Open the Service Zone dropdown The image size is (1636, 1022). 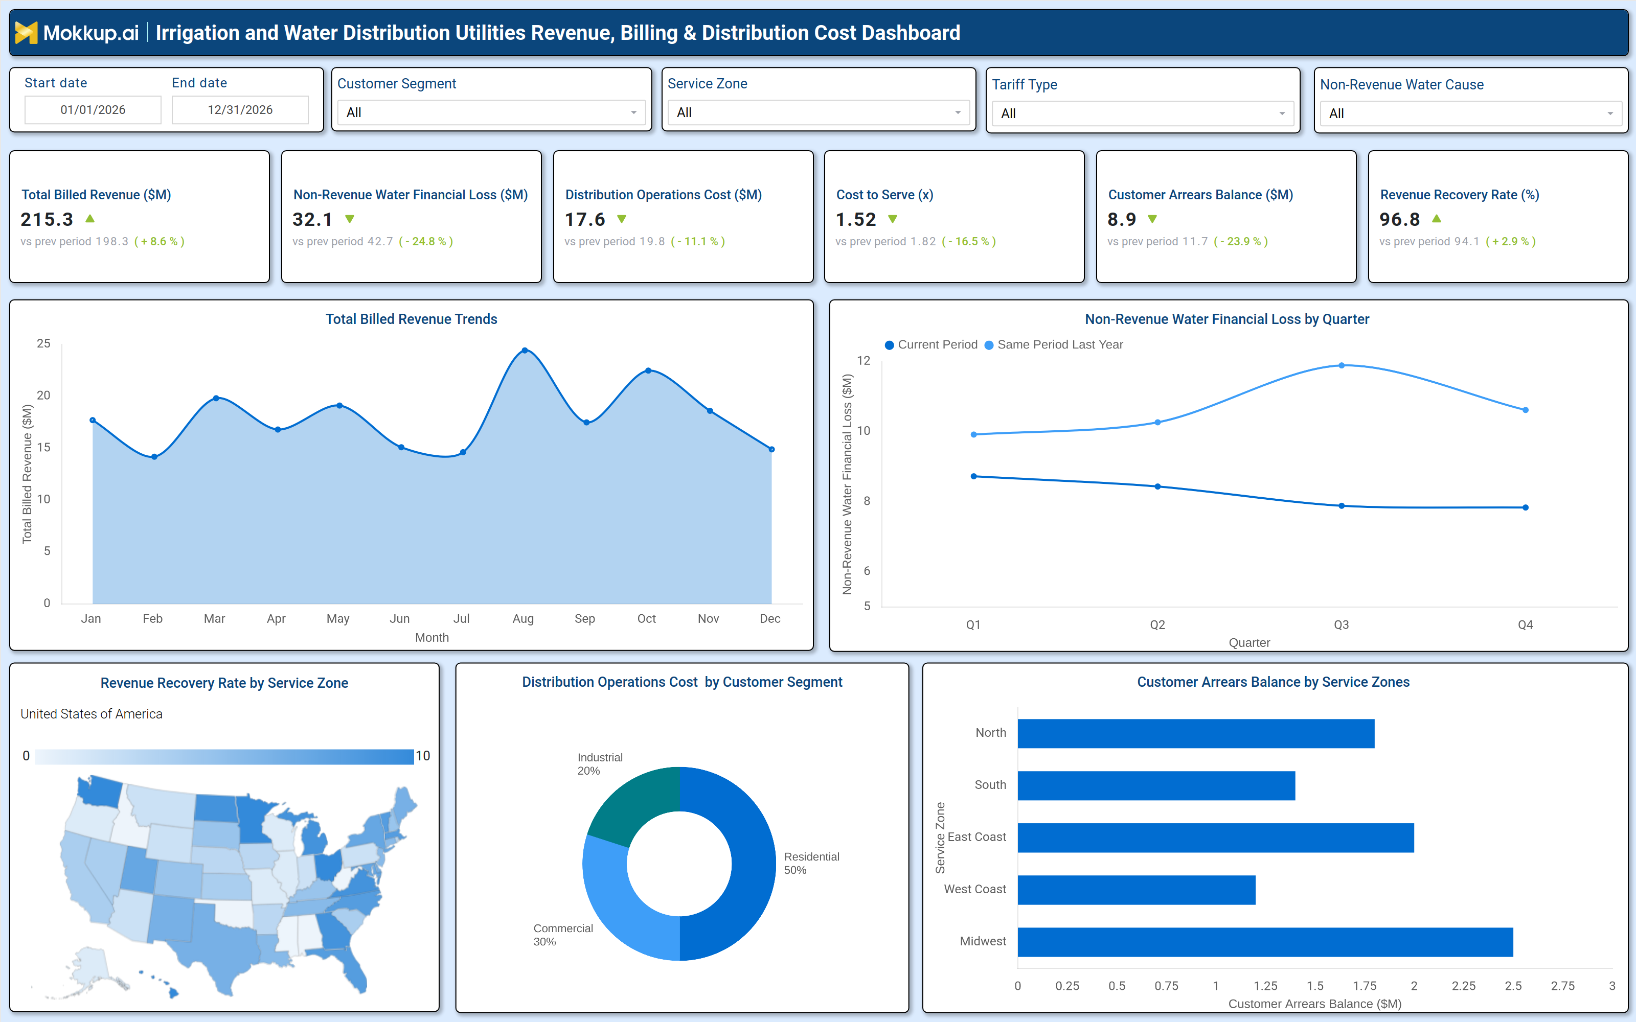click(x=818, y=112)
